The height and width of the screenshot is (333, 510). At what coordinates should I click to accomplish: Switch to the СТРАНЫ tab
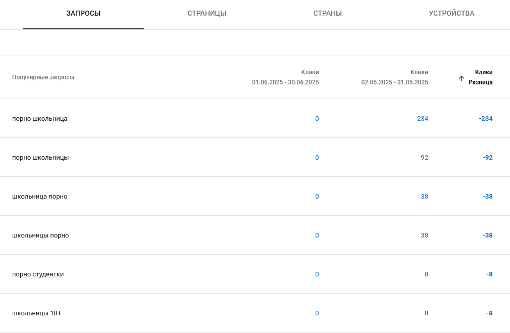[x=328, y=13]
